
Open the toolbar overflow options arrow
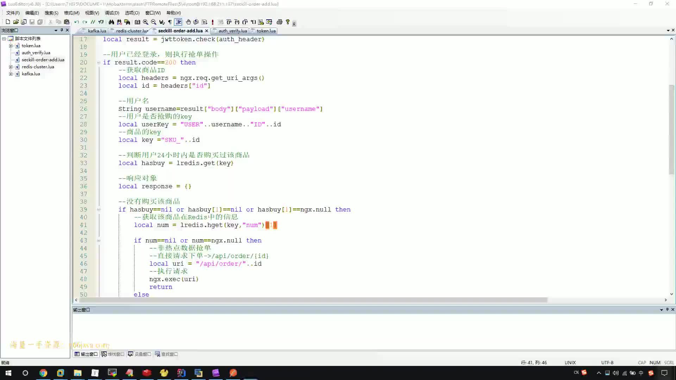click(x=294, y=24)
